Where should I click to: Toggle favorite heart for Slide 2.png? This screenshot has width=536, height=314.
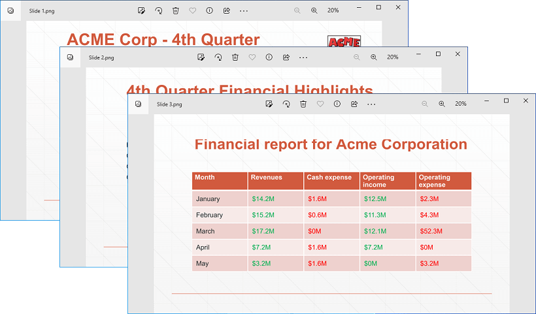click(252, 57)
